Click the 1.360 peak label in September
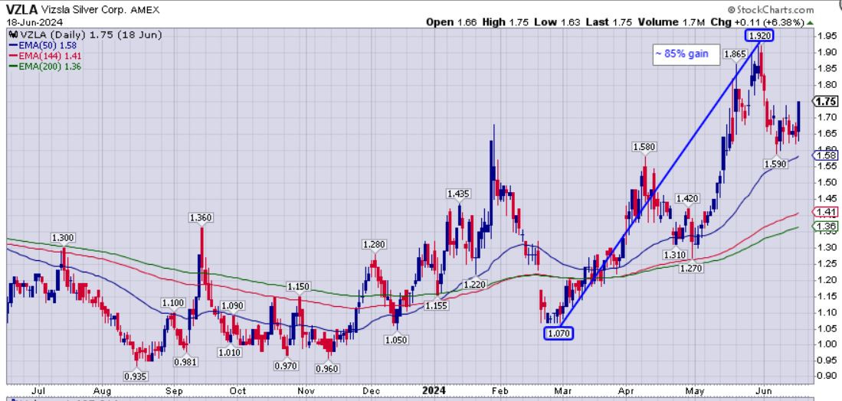 201,217
